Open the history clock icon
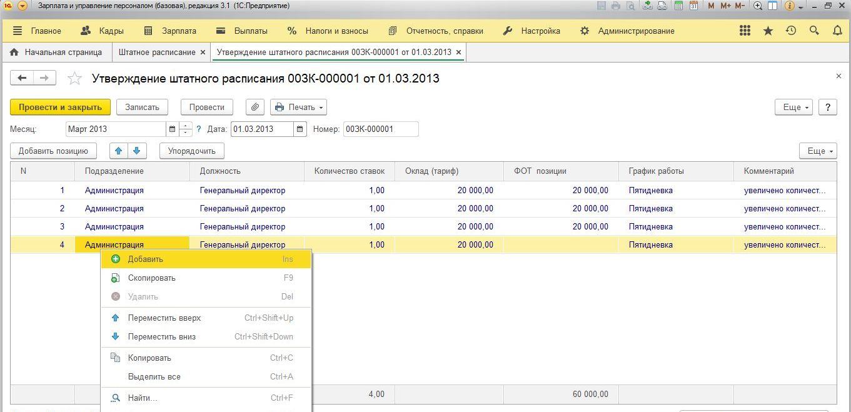The height and width of the screenshot is (412, 851). 791,31
